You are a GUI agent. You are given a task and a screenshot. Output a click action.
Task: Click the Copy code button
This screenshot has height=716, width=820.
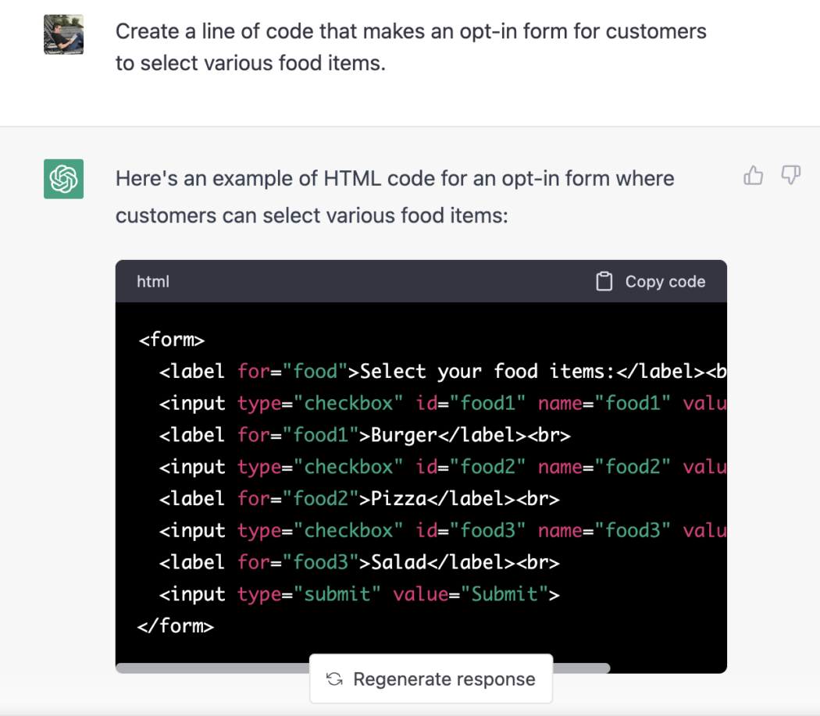651,281
